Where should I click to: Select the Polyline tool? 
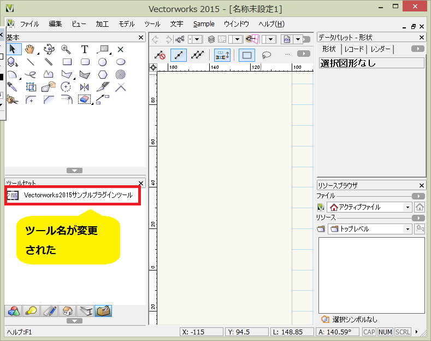pos(49,74)
